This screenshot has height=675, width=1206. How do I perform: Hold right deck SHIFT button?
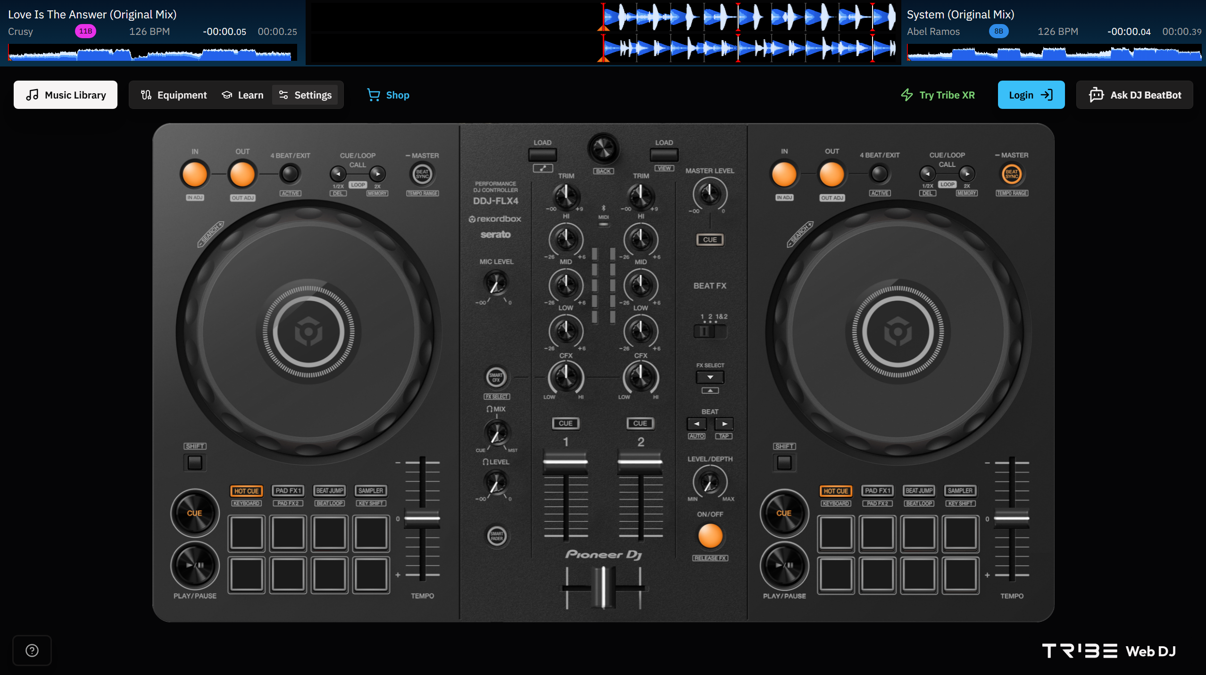coord(784,462)
